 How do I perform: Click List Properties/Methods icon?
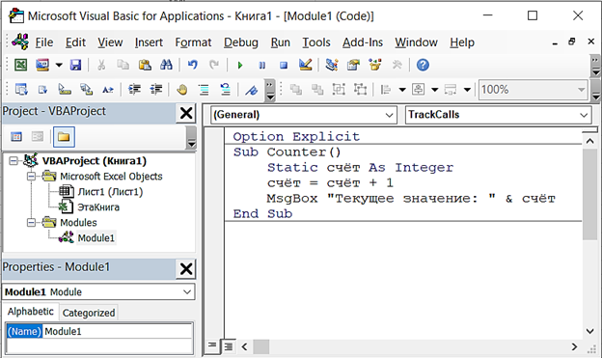[21, 90]
